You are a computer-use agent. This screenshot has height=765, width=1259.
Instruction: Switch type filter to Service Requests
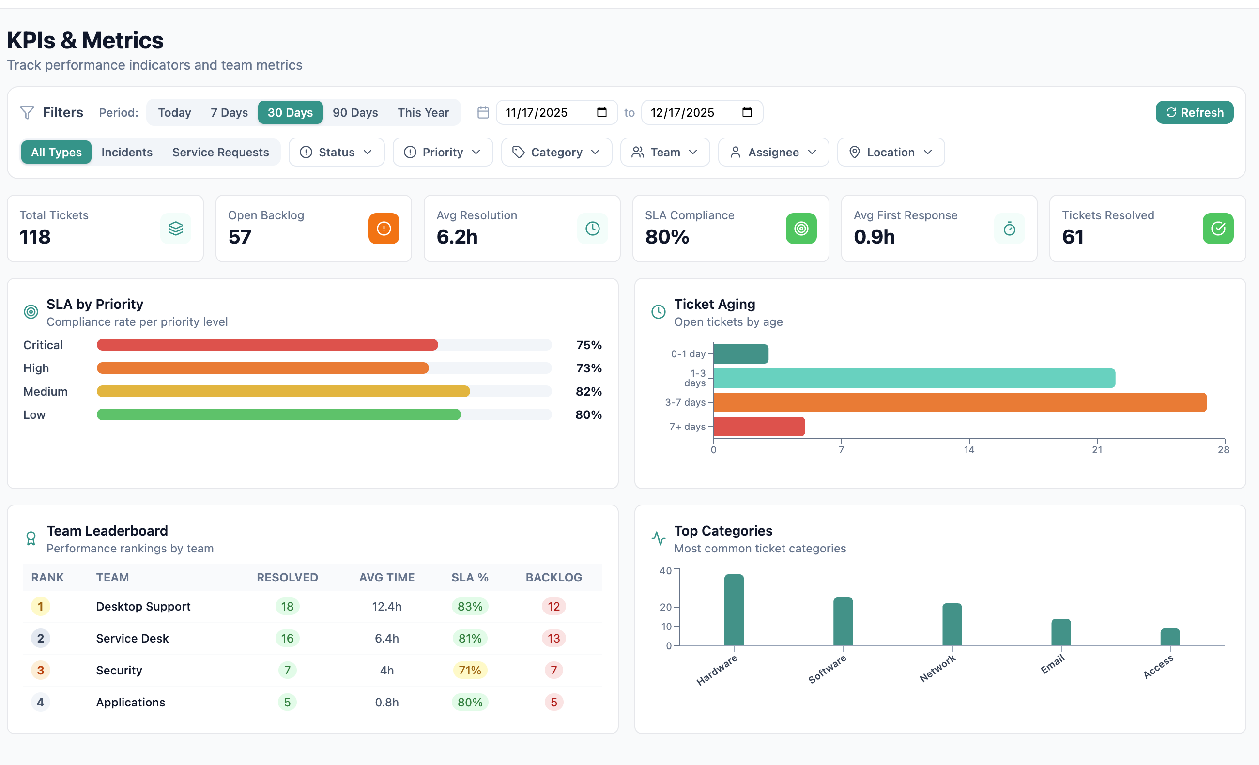pos(220,153)
